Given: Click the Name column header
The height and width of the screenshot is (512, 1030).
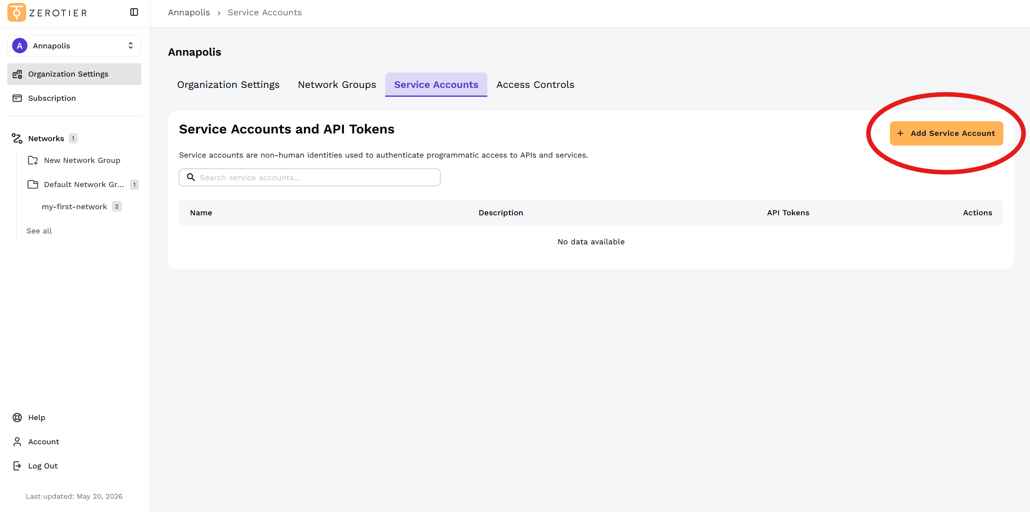Looking at the screenshot, I should [201, 213].
